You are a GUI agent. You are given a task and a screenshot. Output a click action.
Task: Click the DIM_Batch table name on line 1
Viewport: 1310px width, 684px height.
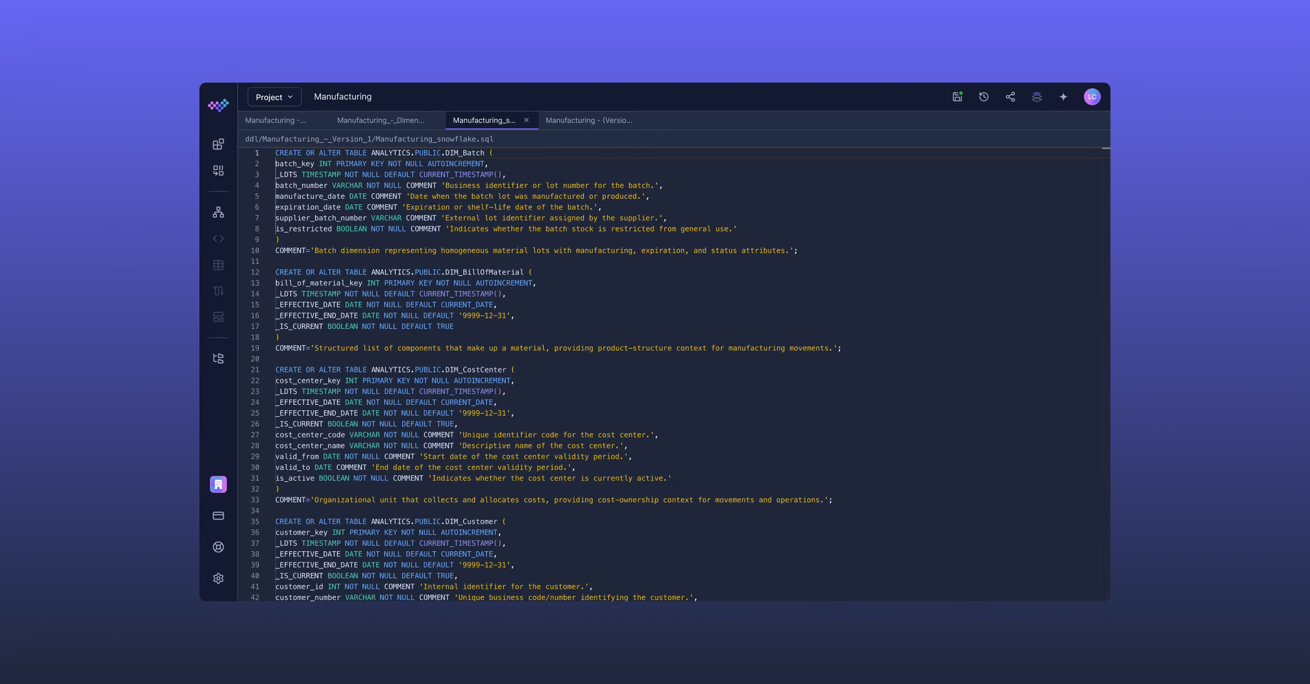click(x=464, y=153)
